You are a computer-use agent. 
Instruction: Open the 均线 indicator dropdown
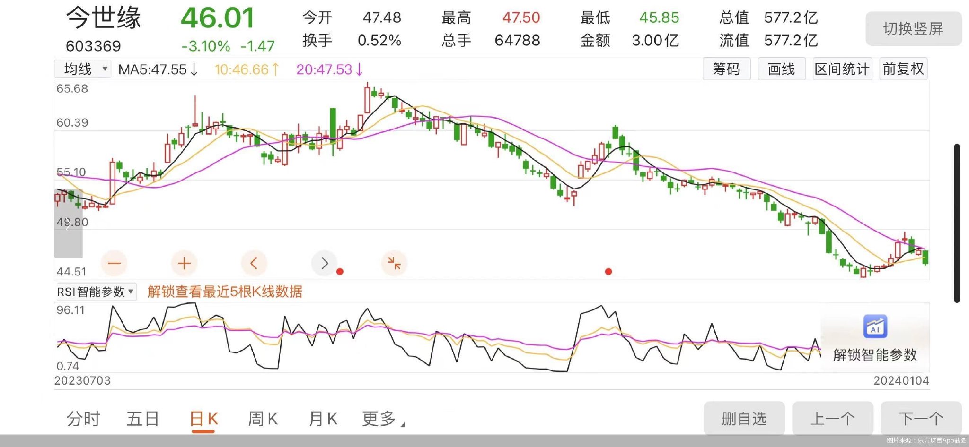(x=83, y=69)
